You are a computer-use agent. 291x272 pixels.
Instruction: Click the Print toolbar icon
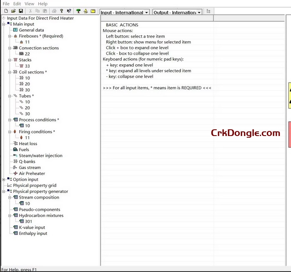click(54, 11)
